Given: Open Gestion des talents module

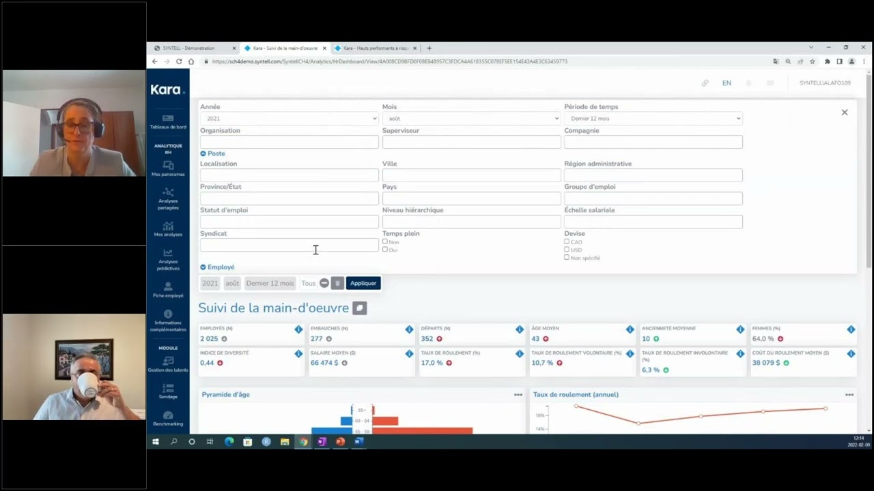Looking at the screenshot, I should [168, 364].
